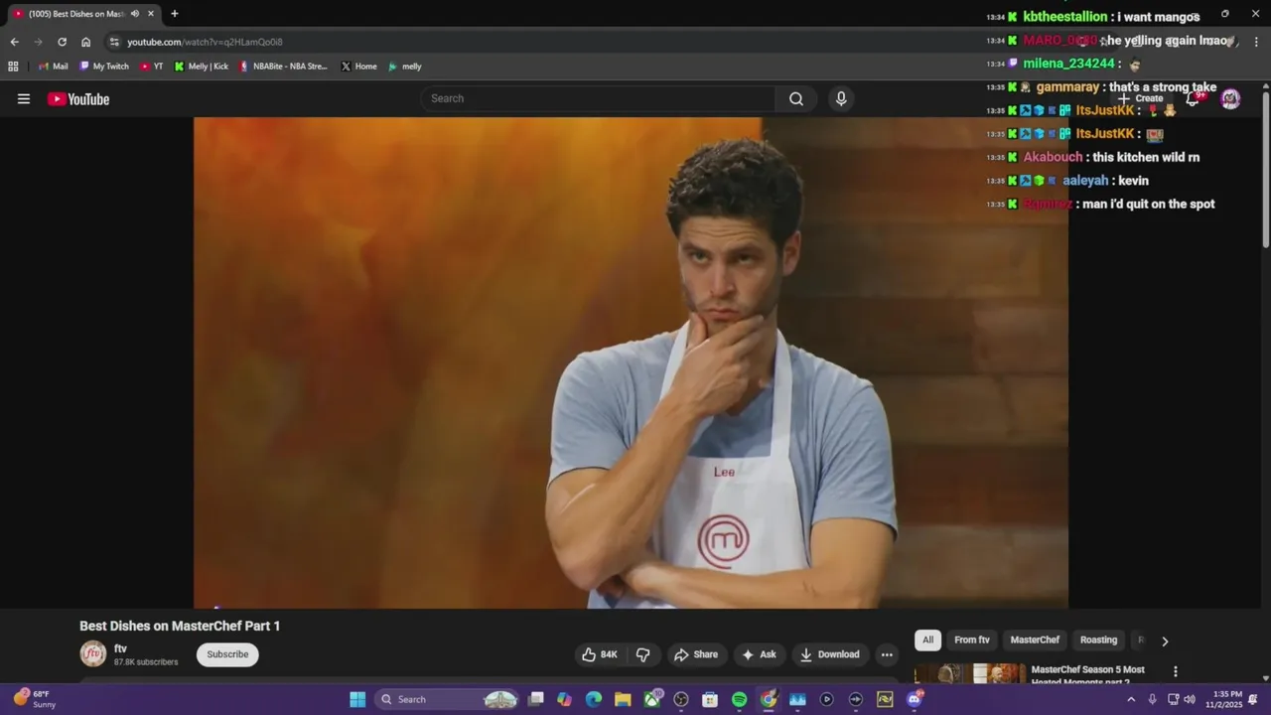Open the Windows Start menu
The image size is (1271, 715).
pos(357,699)
